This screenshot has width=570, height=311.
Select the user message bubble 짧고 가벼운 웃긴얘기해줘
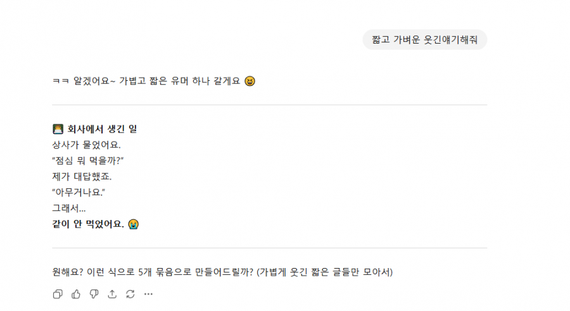[424, 40]
